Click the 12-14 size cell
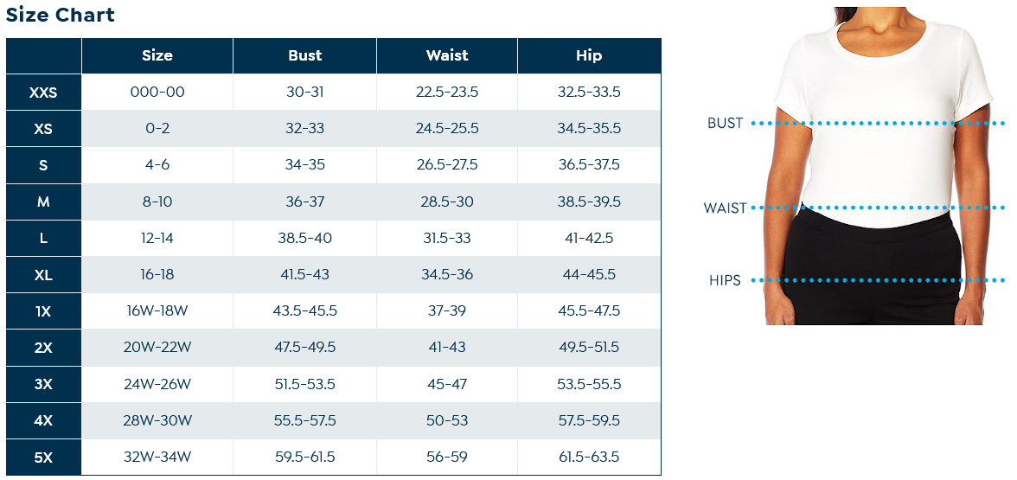This screenshot has height=480, width=1017. (x=157, y=238)
